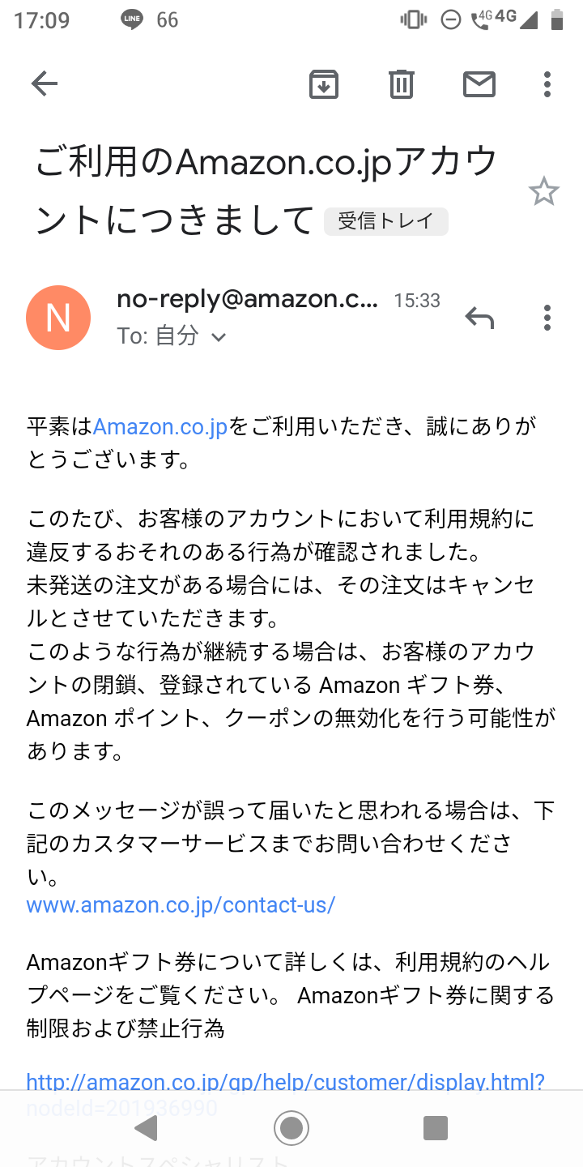The image size is (583, 1167).
Task: Tap the email subject title text
Action: point(267,191)
